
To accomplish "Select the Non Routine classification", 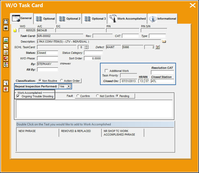I will click(x=40, y=81).
